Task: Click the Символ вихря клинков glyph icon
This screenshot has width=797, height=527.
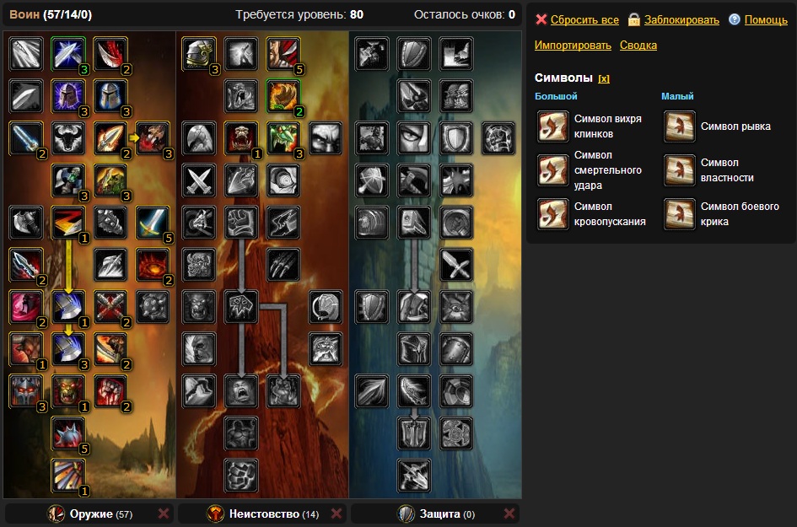Action: tap(553, 126)
